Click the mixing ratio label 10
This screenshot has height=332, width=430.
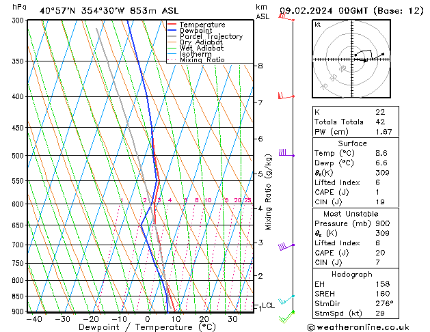[x=208, y=200]
